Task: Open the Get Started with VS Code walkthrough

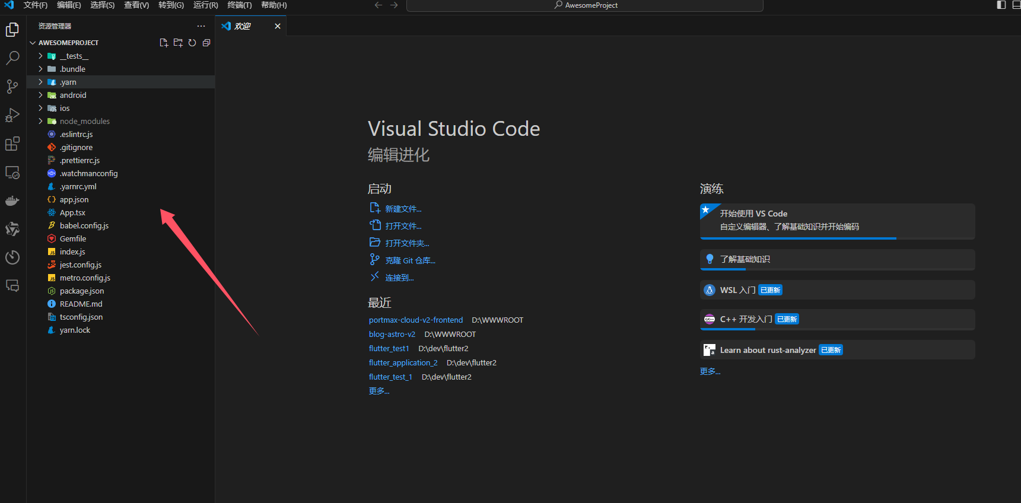Action: [x=838, y=221]
